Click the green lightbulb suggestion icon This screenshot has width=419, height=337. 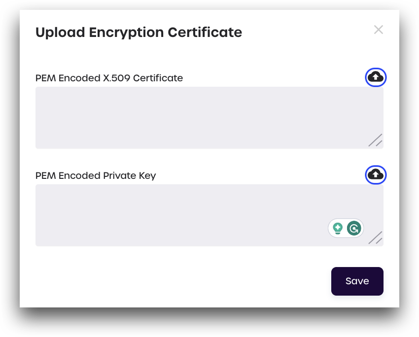click(338, 228)
